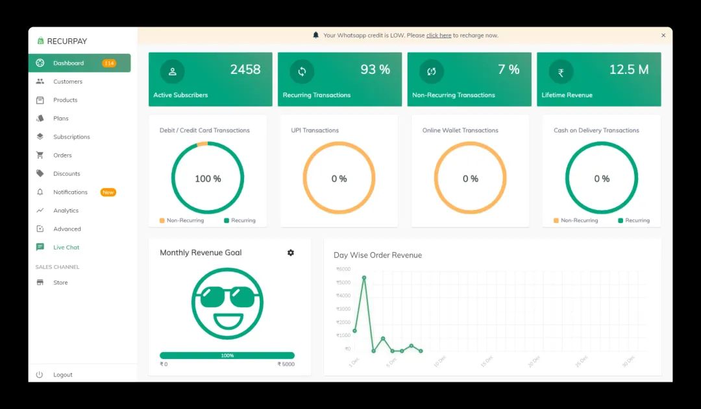The image size is (701, 409).
Task: Click the Store shopfront icon
Action: pyautogui.click(x=40, y=282)
